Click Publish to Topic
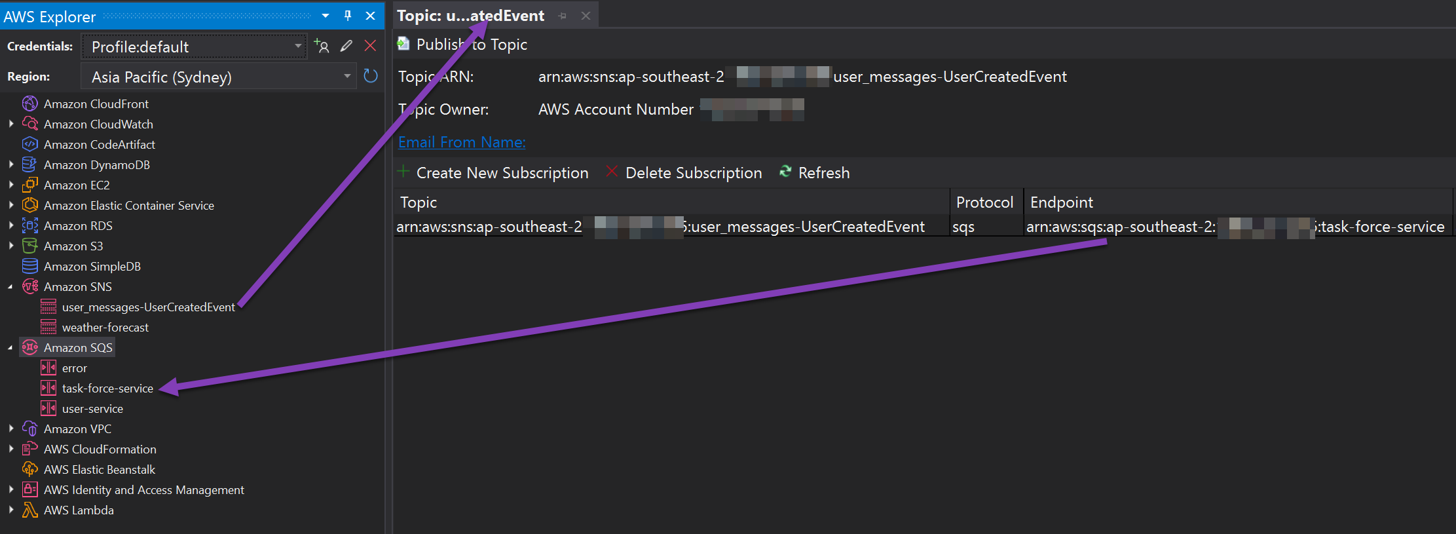Viewport: 1456px width, 534px height. point(462,45)
